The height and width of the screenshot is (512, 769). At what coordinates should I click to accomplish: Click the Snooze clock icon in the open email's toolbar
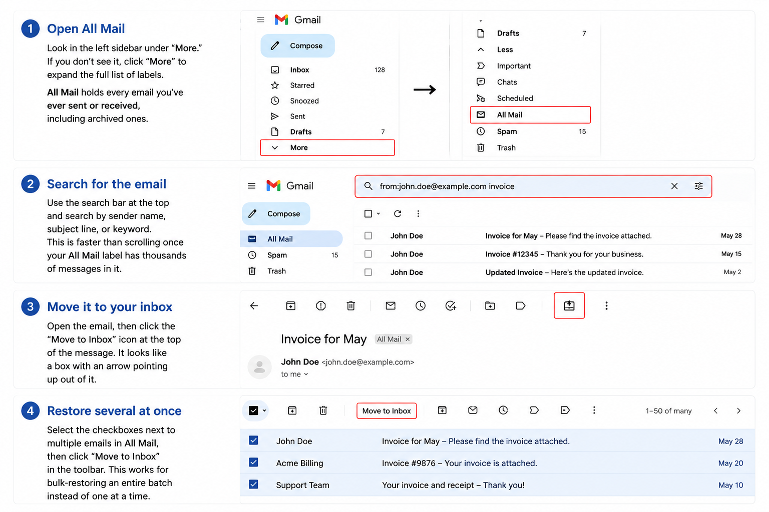(x=421, y=305)
